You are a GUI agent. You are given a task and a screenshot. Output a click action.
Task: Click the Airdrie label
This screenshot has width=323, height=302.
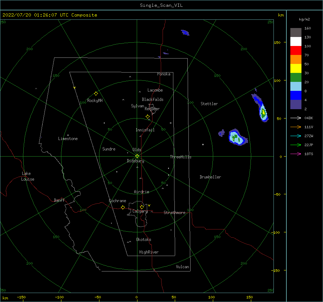(x=141, y=192)
